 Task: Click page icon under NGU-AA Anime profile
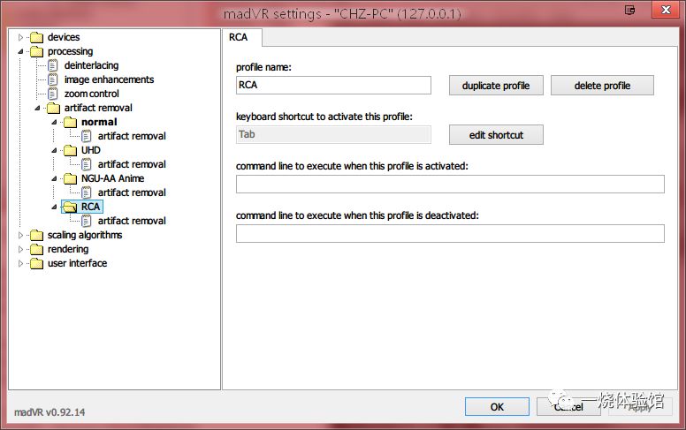coord(87,192)
